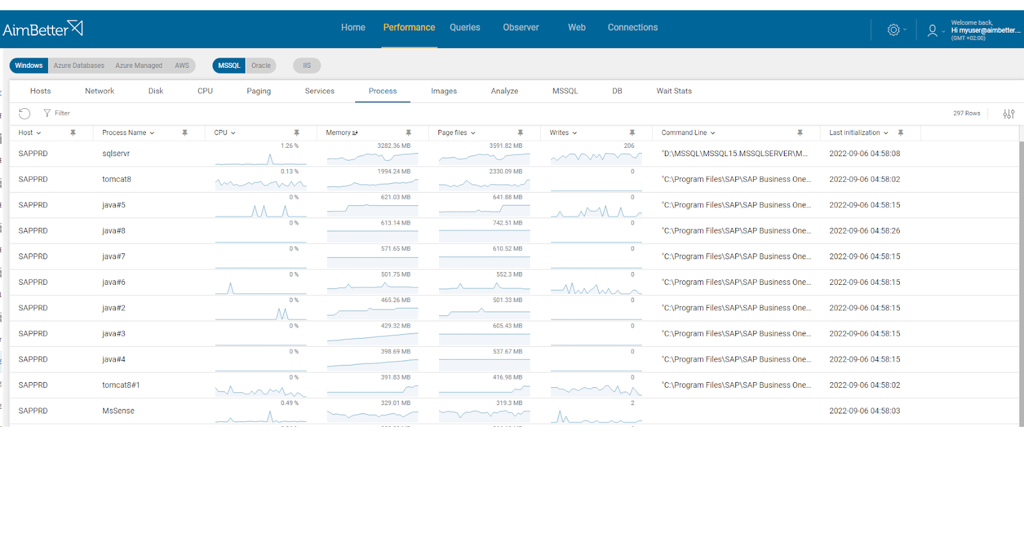
Task: Switch to the Wait Stats tab
Action: 674,91
